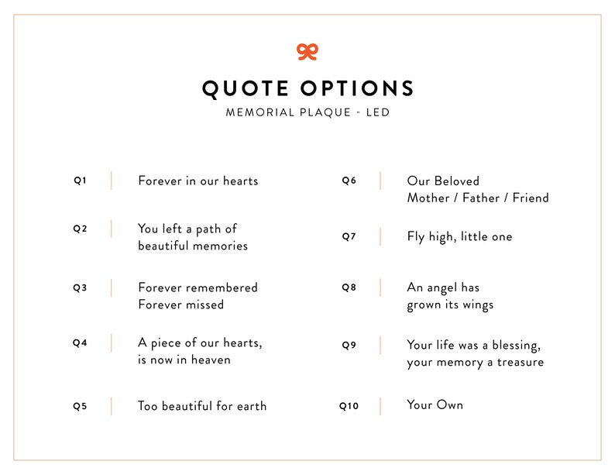
Task: Click the Q3 label
Action: (81, 287)
